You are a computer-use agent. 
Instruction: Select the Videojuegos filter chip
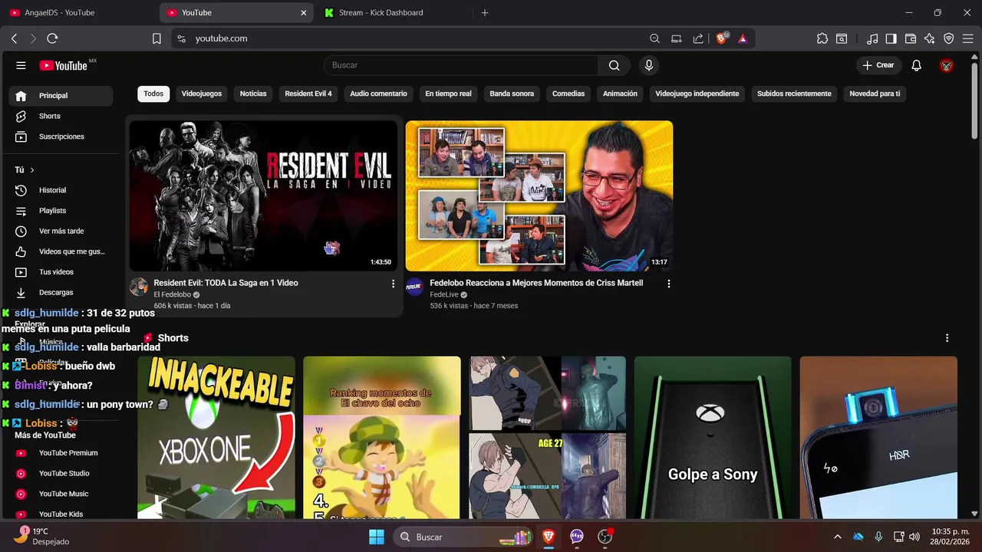click(x=202, y=94)
